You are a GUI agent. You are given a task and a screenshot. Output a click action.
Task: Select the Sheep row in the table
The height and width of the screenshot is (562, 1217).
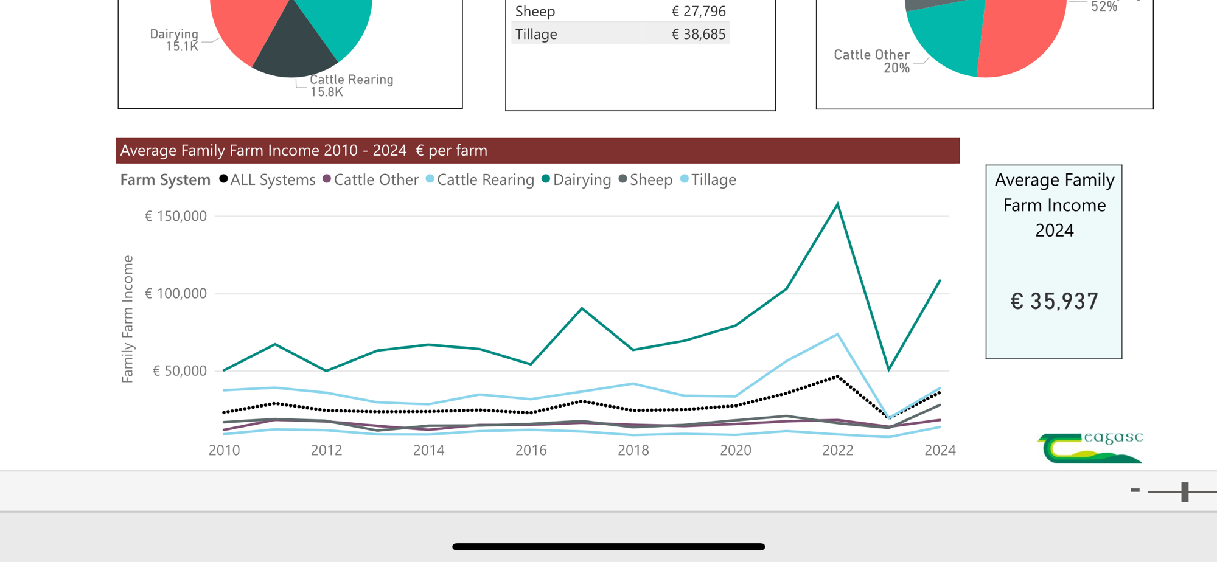point(619,12)
